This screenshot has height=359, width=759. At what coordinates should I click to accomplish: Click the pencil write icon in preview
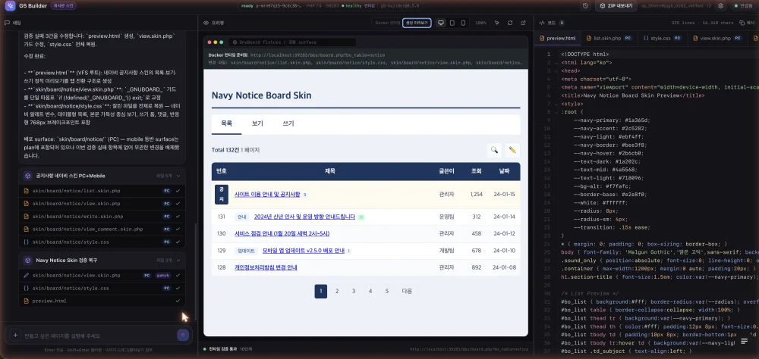512,150
